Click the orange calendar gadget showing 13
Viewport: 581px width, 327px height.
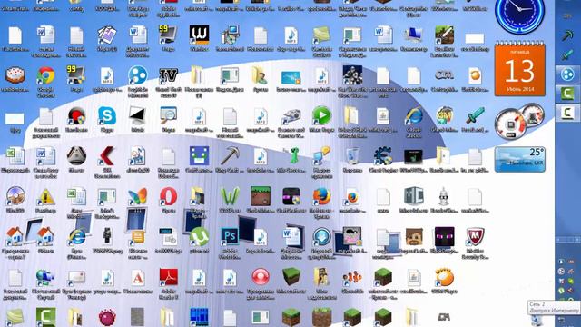pyautogui.click(x=519, y=69)
